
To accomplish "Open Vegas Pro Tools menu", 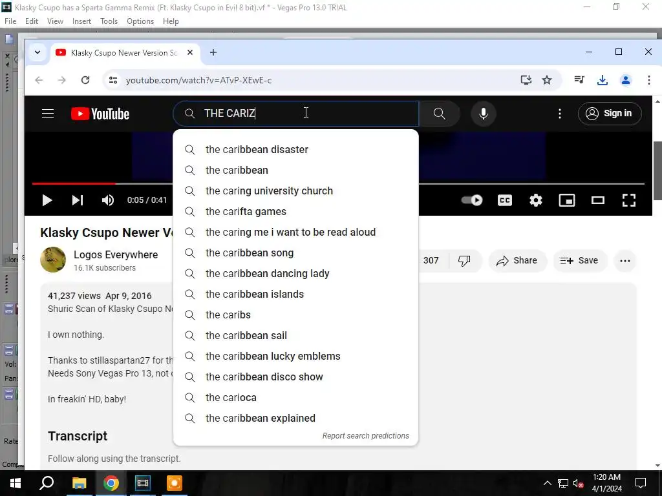I will click(x=109, y=21).
